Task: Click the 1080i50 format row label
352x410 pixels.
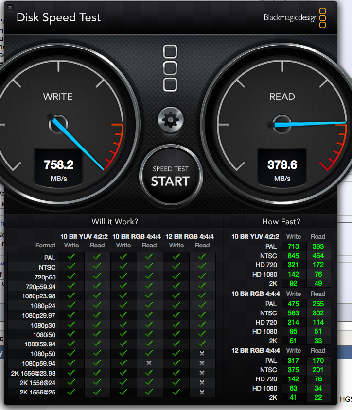Action: point(44,335)
